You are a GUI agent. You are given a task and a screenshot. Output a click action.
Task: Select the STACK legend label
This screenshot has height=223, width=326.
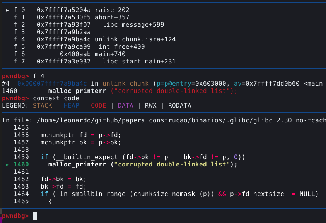[42, 106]
